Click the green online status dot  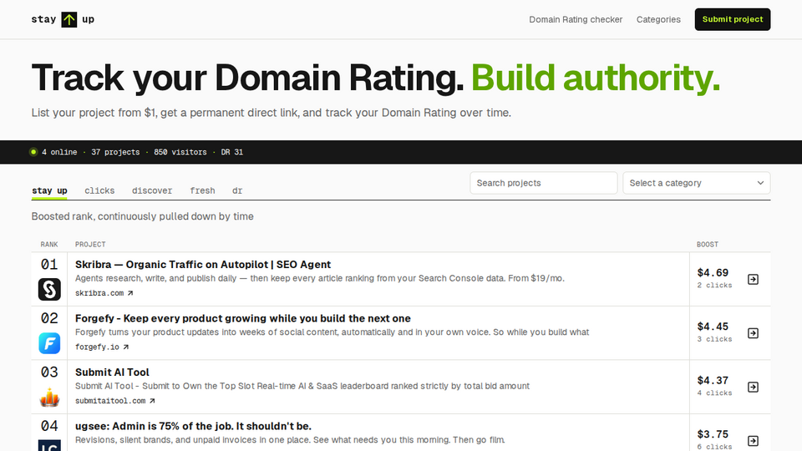click(33, 152)
